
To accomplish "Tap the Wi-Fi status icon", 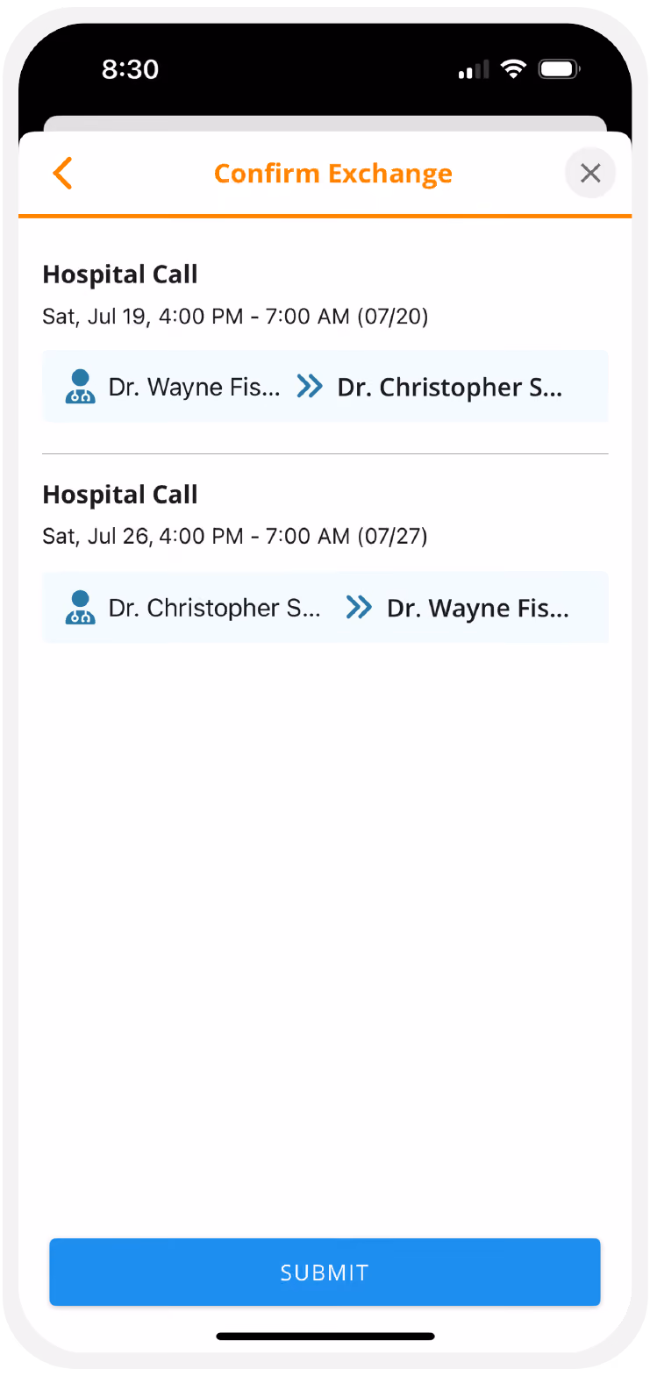I will 513,69.
